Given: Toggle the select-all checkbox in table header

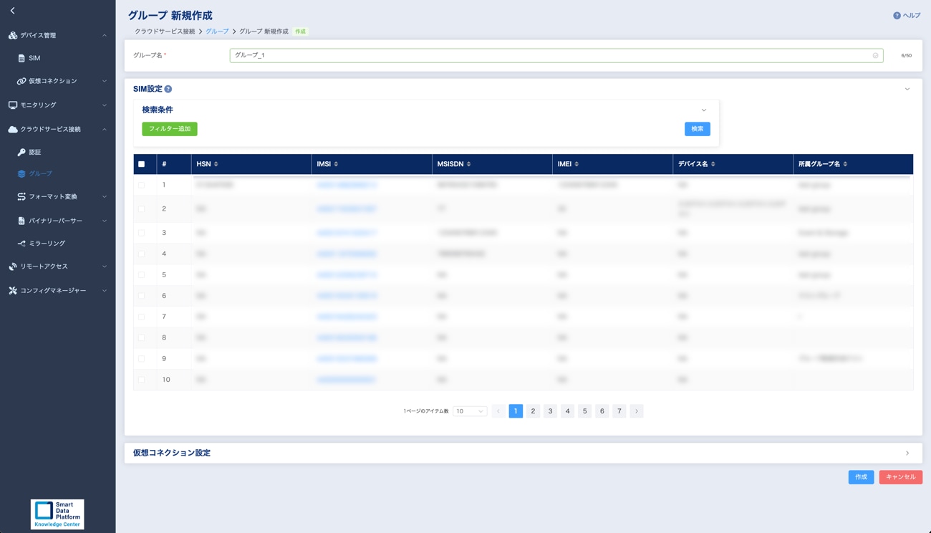Looking at the screenshot, I should [142, 165].
